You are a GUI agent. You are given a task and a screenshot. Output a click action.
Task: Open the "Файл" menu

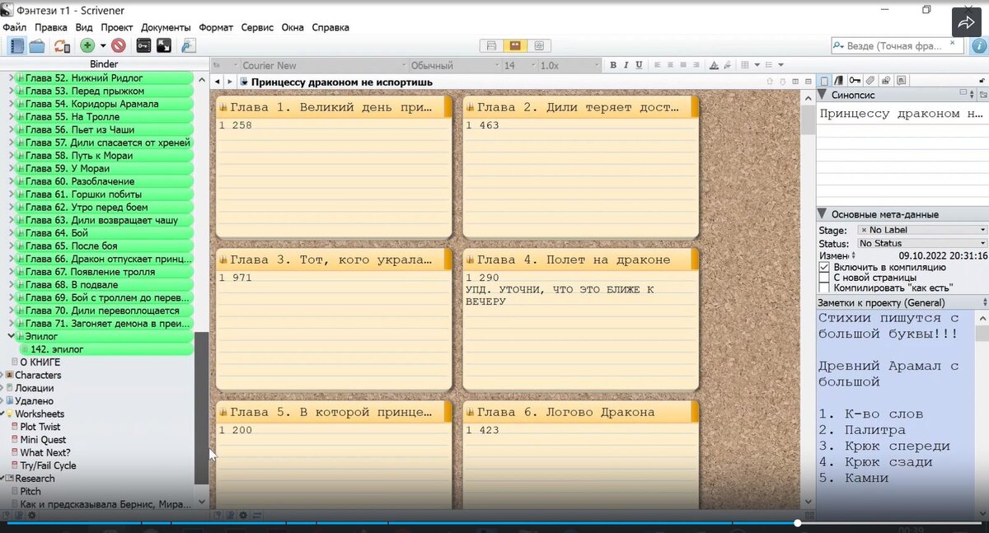[14, 27]
